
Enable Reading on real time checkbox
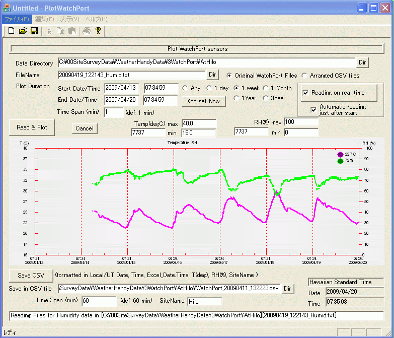pyautogui.click(x=305, y=93)
